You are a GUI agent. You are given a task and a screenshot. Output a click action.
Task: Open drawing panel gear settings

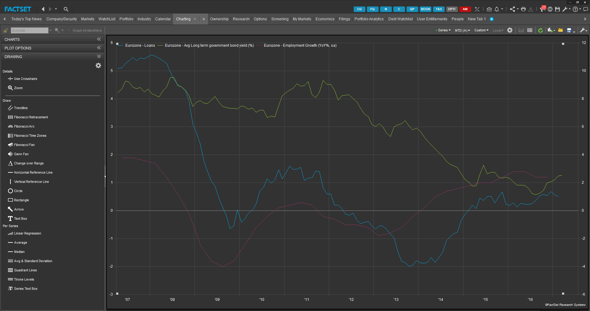[98, 65]
